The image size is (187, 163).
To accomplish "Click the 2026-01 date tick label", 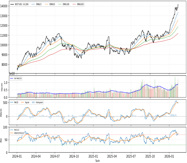I will [x=169, y=157].
